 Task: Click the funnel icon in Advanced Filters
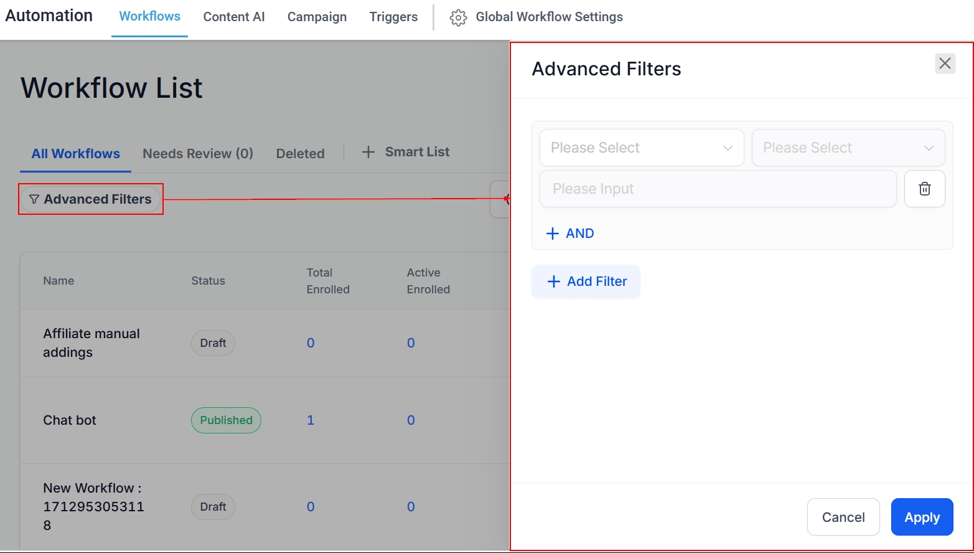34,199
